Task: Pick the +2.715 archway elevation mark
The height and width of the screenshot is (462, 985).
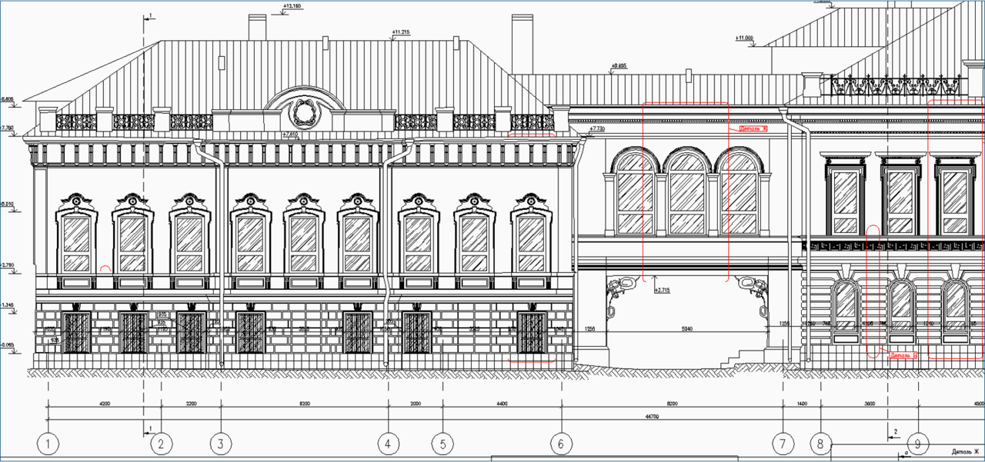Action: [662, 291]
